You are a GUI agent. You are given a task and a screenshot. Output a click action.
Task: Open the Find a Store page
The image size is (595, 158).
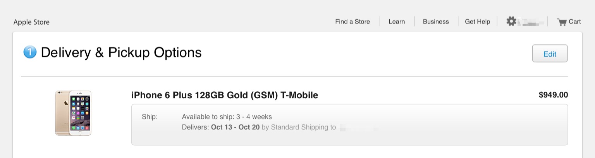(353, 22)
